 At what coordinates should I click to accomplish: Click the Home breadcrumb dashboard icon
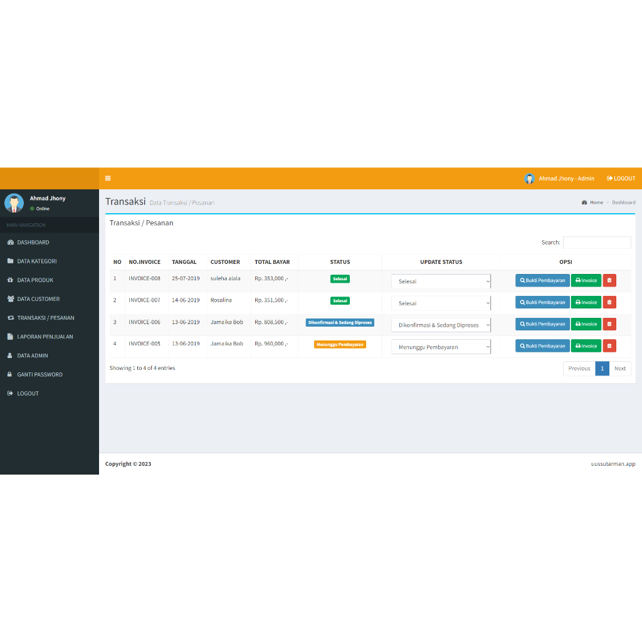point(584,203)
